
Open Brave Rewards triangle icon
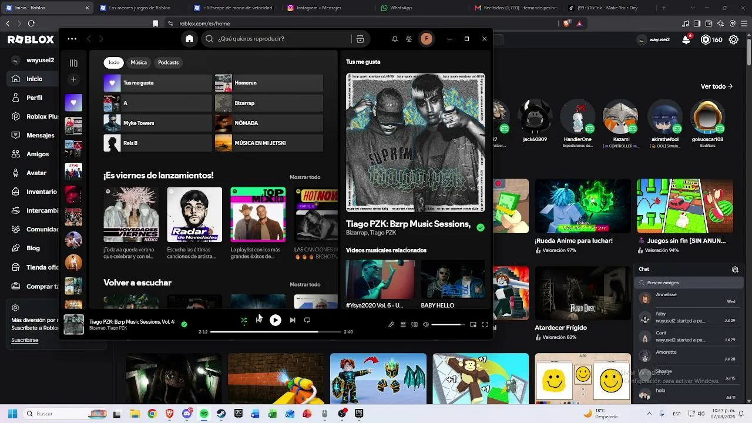(x=579, y=23)
